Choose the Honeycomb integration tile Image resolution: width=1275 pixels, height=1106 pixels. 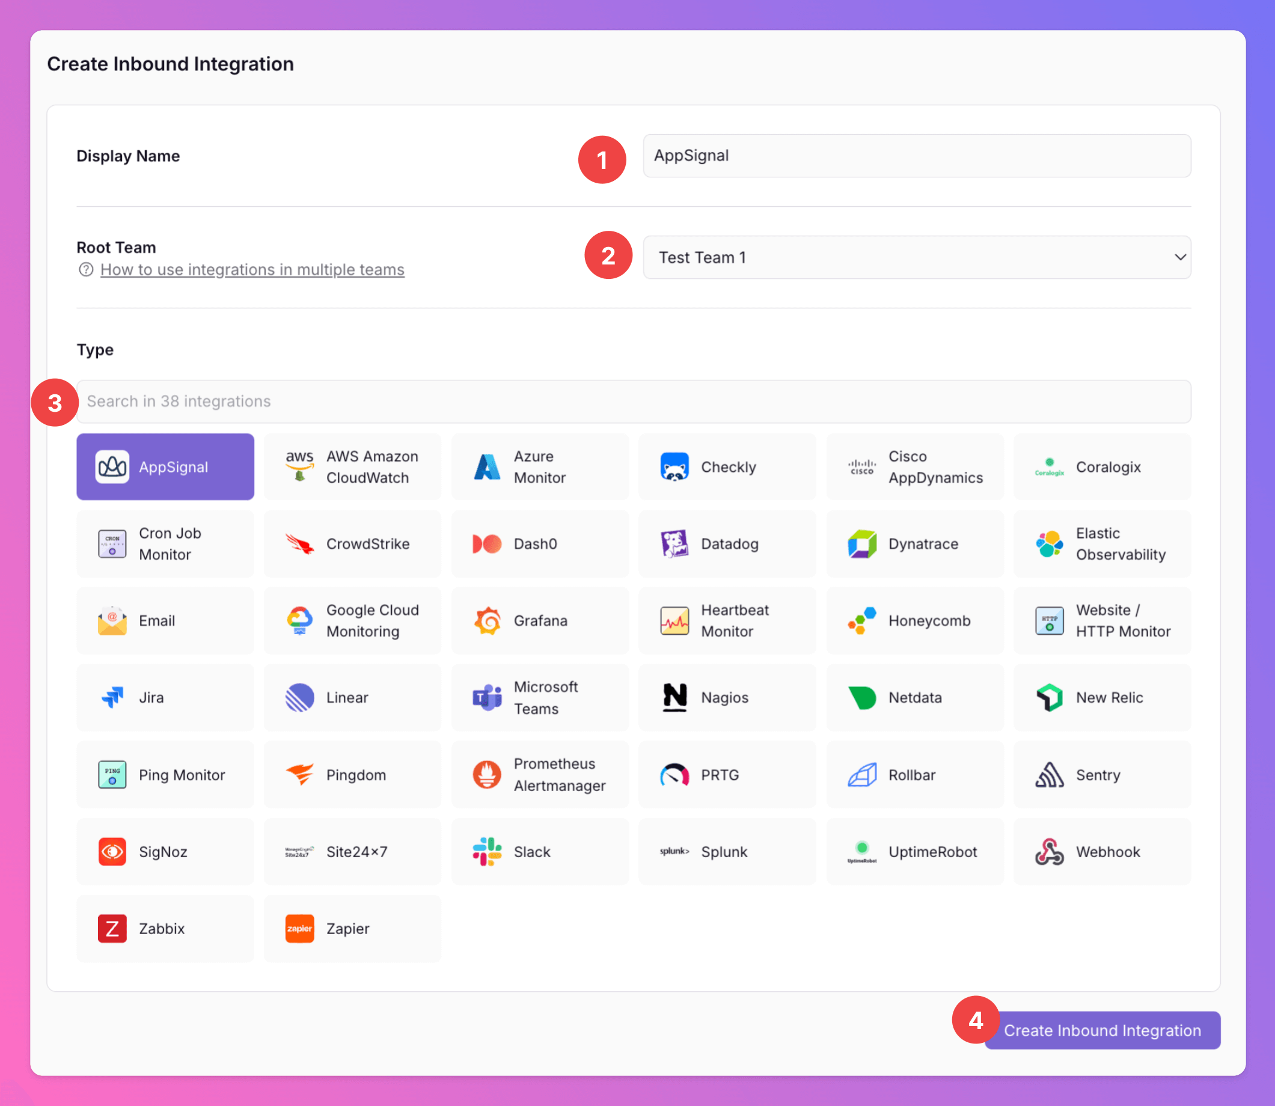point(914,620)
